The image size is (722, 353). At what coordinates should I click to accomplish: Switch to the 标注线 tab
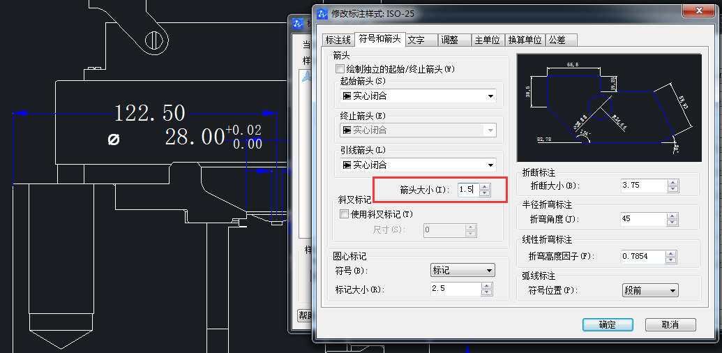(x=338, y=40)
